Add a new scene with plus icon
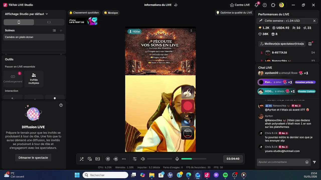Viewport: 321px width, 180px height. pyautogui.click(x=61, y=30)
